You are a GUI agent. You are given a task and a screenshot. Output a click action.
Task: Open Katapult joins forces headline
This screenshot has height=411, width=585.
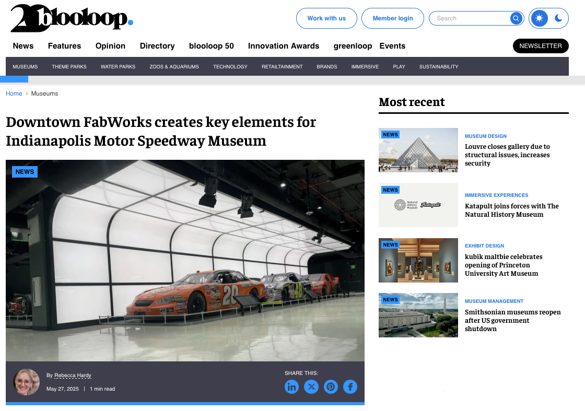[x=512, y=210]
